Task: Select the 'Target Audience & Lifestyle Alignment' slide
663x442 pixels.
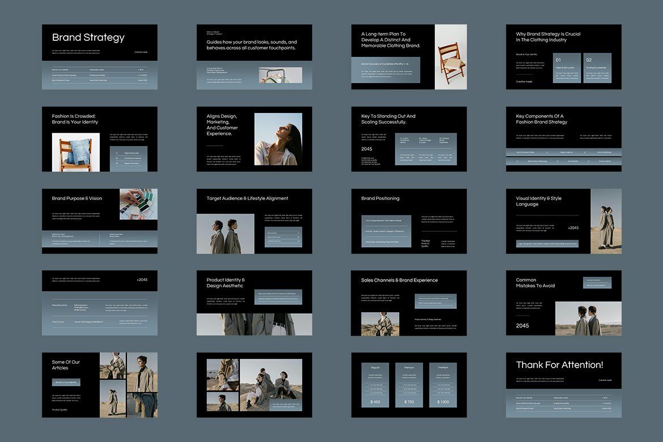Action: [x=254, y=221]
